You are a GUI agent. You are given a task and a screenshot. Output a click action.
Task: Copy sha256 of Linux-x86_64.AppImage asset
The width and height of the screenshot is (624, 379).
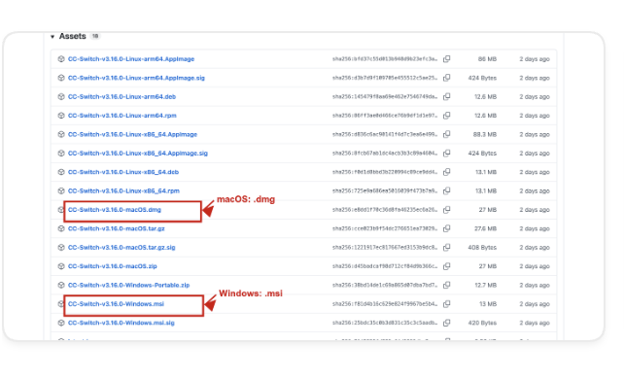coord(447,134)
